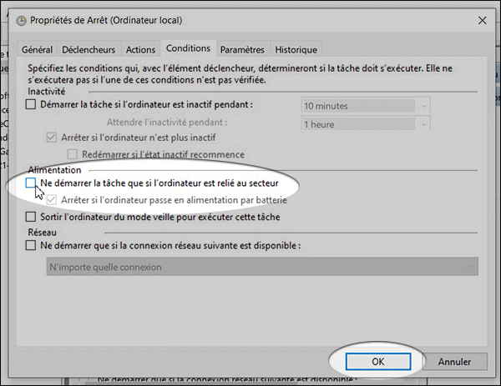Open the Historique tab

296,49
